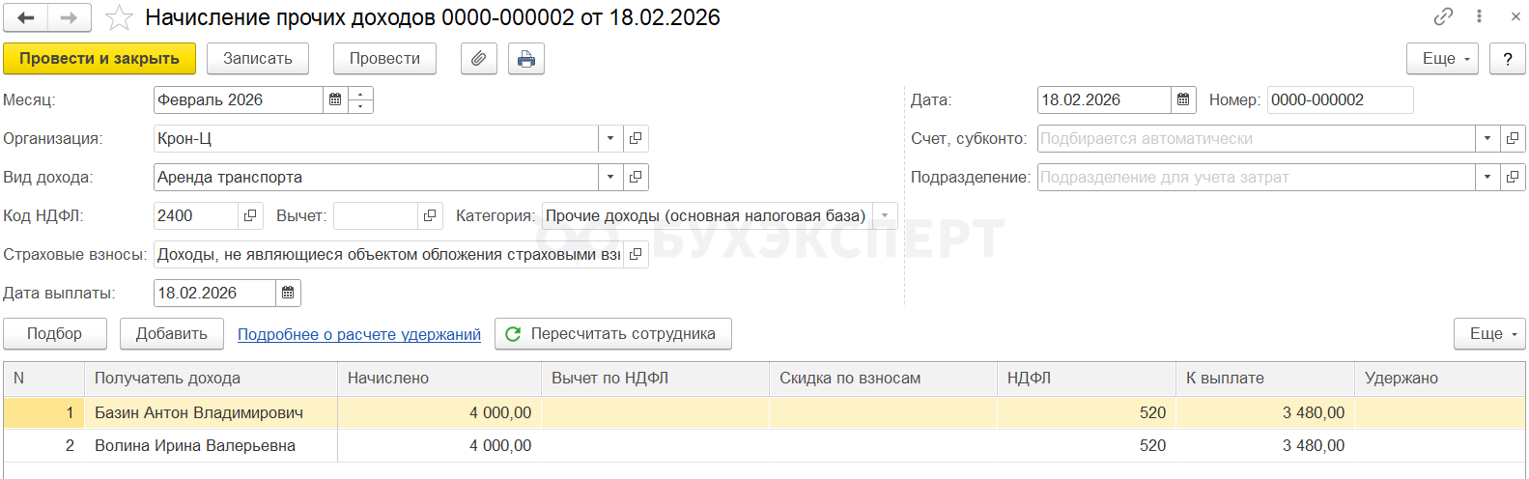Open calendar next to Дата field
Screen dimensions: 1529x479
point(1183,100)
